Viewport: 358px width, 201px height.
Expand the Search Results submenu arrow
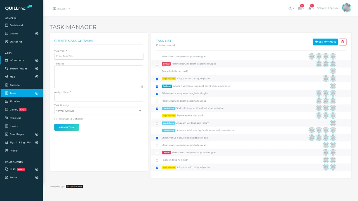pos(37,68)
